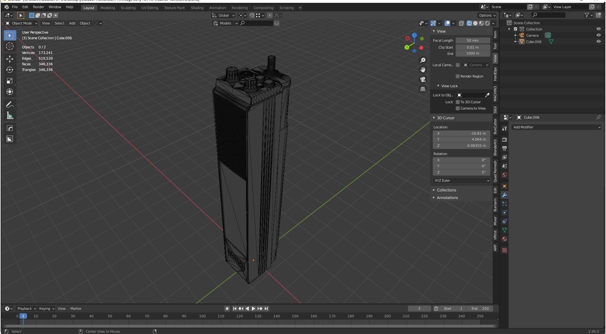The width and height of the screenshot is (606, 334).
Task: Open the File menu
Action: click(15, 7)
